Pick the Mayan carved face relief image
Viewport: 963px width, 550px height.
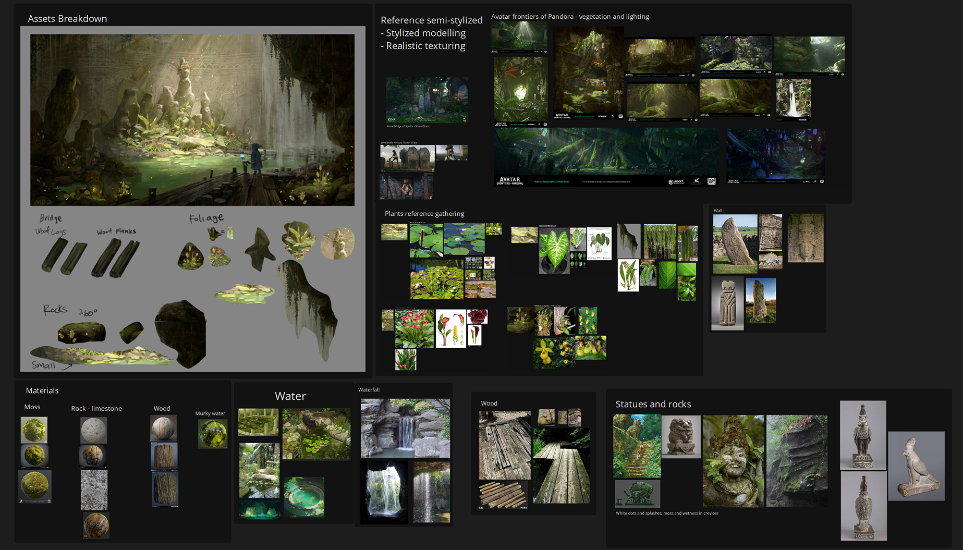806,238
